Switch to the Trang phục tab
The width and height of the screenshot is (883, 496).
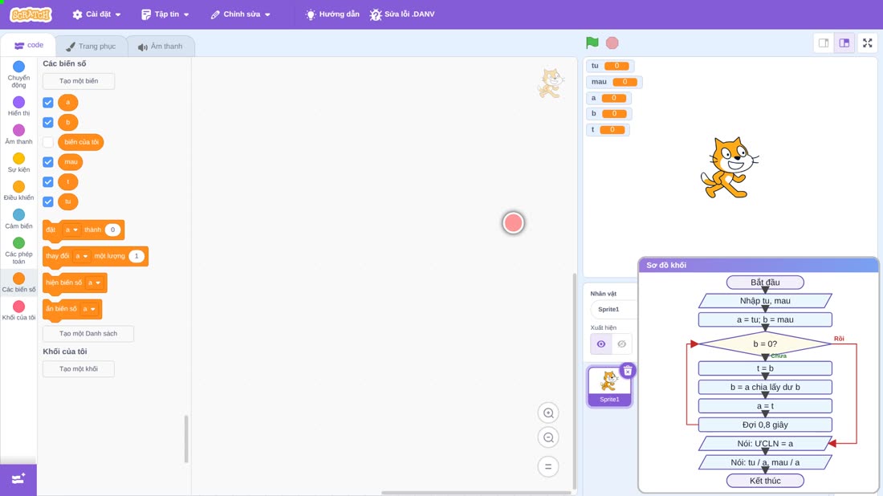pos(91,47)
